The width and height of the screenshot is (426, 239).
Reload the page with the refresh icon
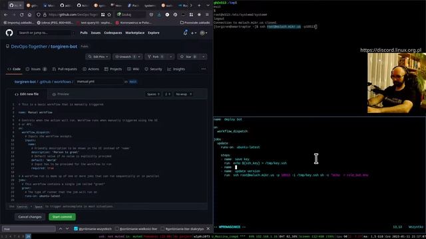tap(22, 15)
